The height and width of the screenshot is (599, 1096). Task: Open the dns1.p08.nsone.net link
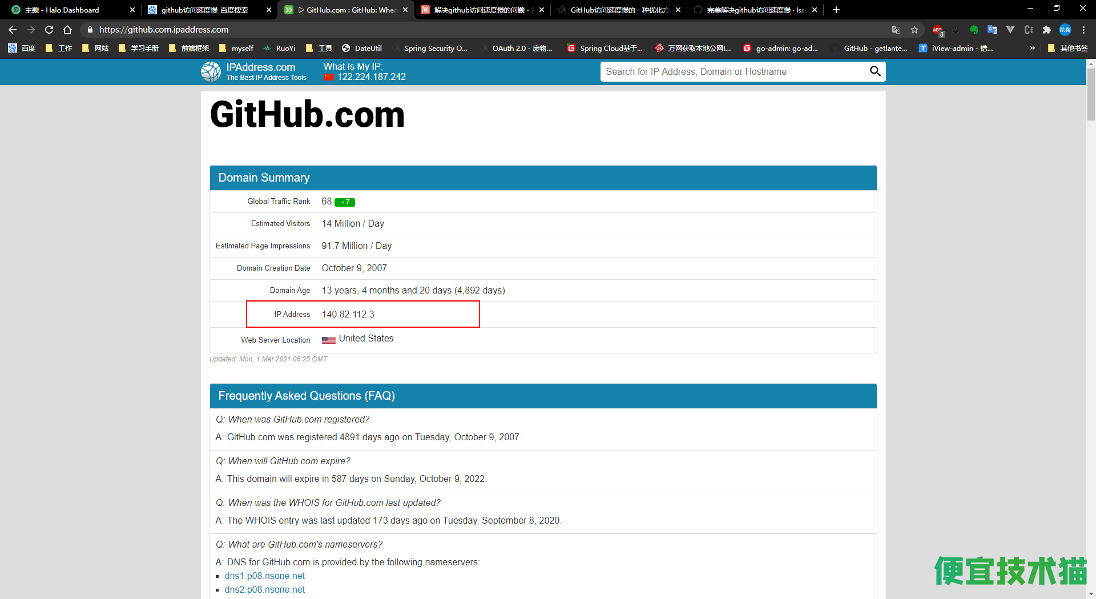point(264,576)
